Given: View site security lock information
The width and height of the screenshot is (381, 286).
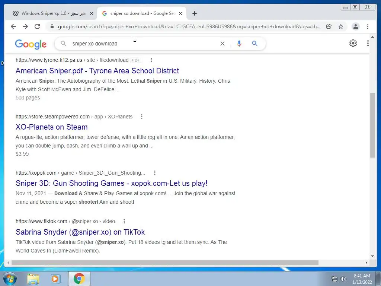Looking at the screenshot, I should [52, 26].
